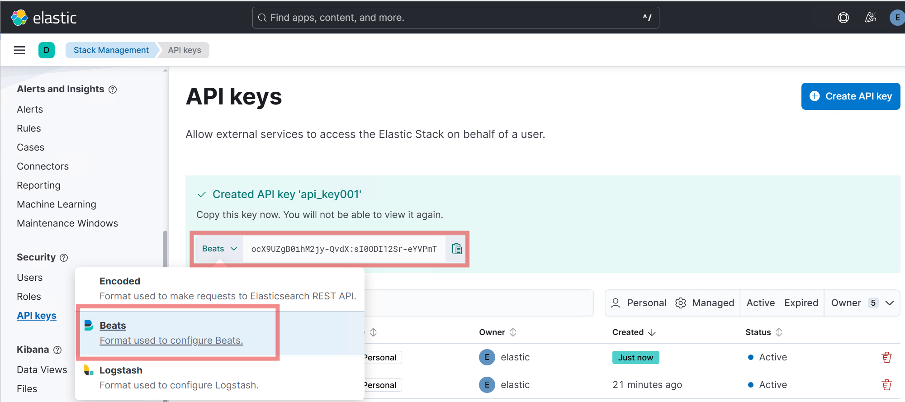Screen dimensions: 905x402
Task: Open the hamburger navigation menu
Action: coord(19,50)
